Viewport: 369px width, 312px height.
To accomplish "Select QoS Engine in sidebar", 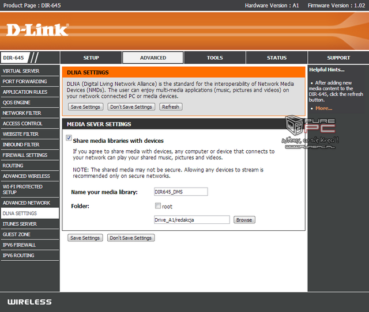I will coord(29,102).
